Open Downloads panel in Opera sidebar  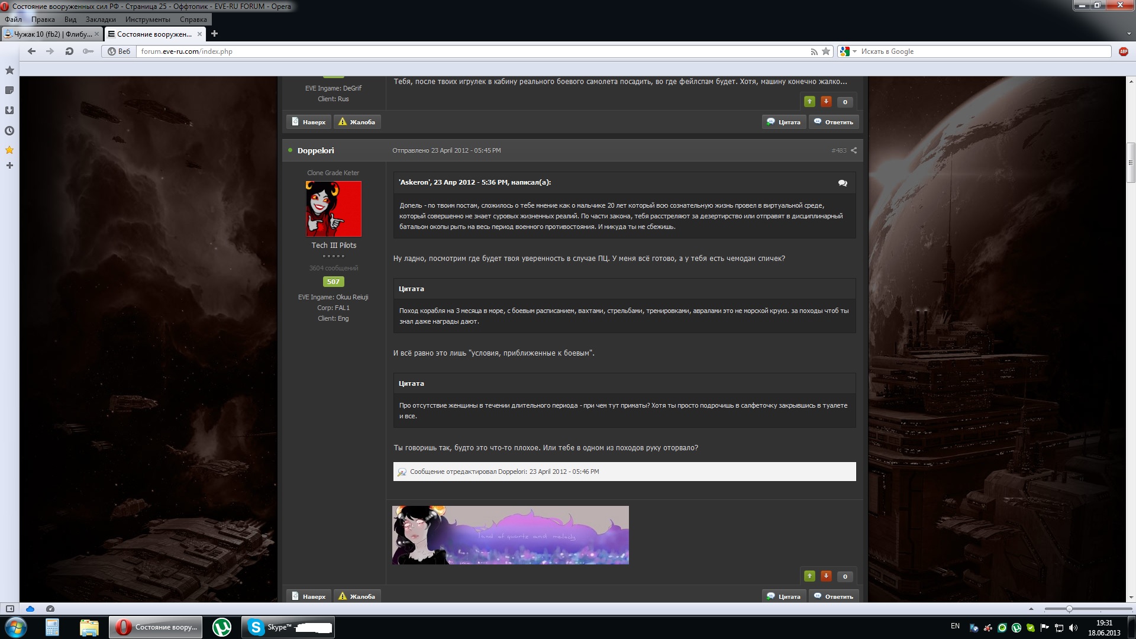pyautogui.click(x=9, y=111)
